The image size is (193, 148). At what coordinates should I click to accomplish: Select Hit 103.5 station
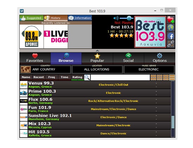[95, 134]
